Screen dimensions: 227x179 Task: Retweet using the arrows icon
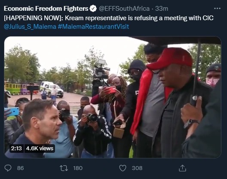pos(64,168)
